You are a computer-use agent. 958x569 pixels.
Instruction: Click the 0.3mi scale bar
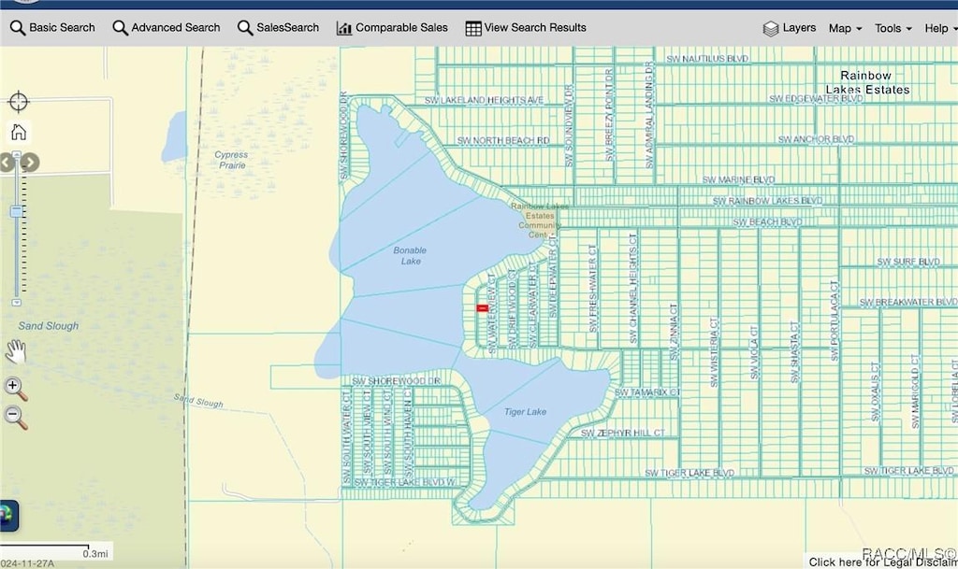point(55,549)
